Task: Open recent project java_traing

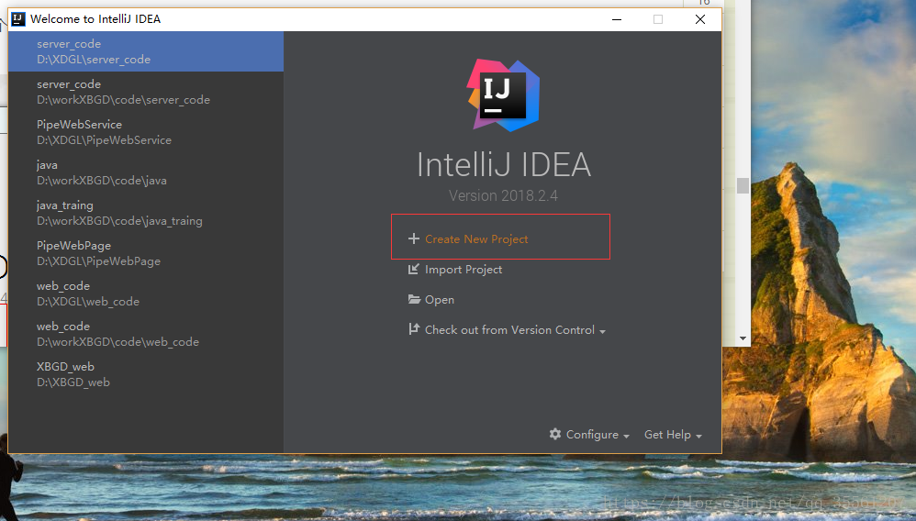Action: (x=146, y=213)
